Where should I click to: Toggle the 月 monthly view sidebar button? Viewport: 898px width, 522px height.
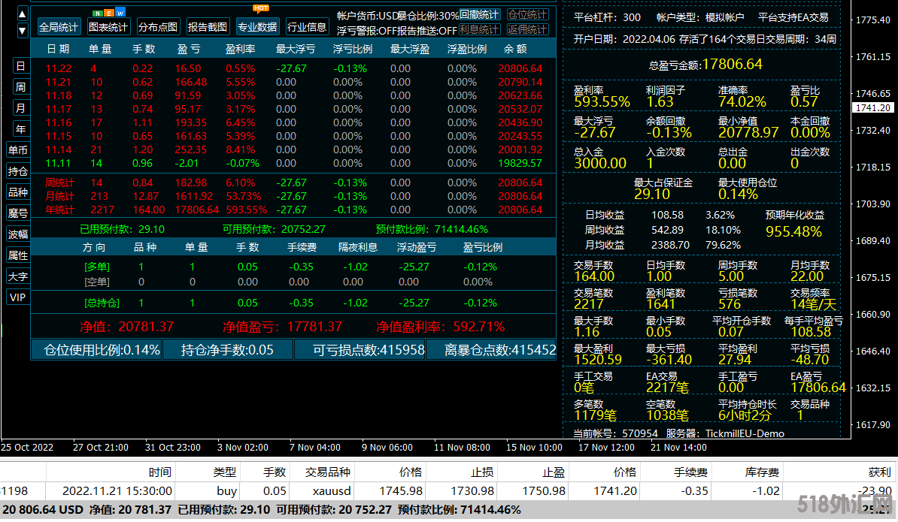pos(20,108)
